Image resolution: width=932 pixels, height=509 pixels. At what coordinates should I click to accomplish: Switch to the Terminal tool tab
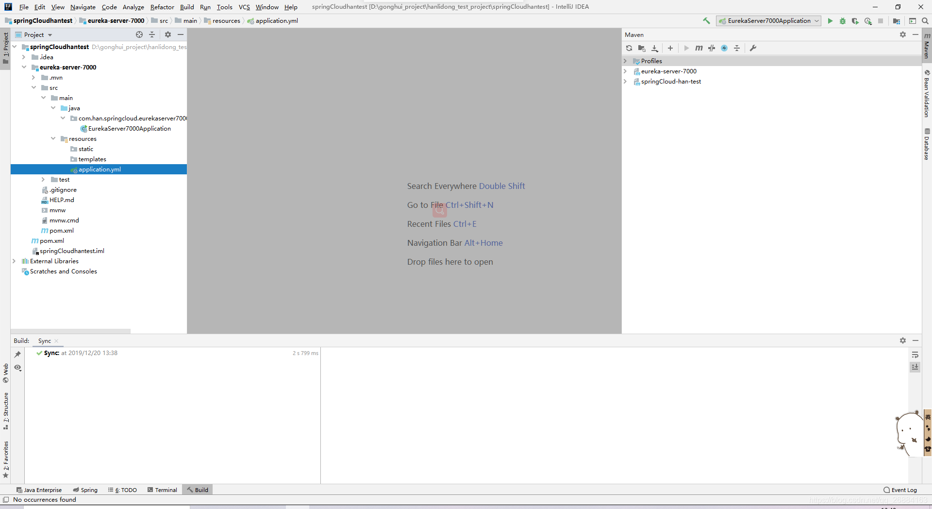point(162,490)
